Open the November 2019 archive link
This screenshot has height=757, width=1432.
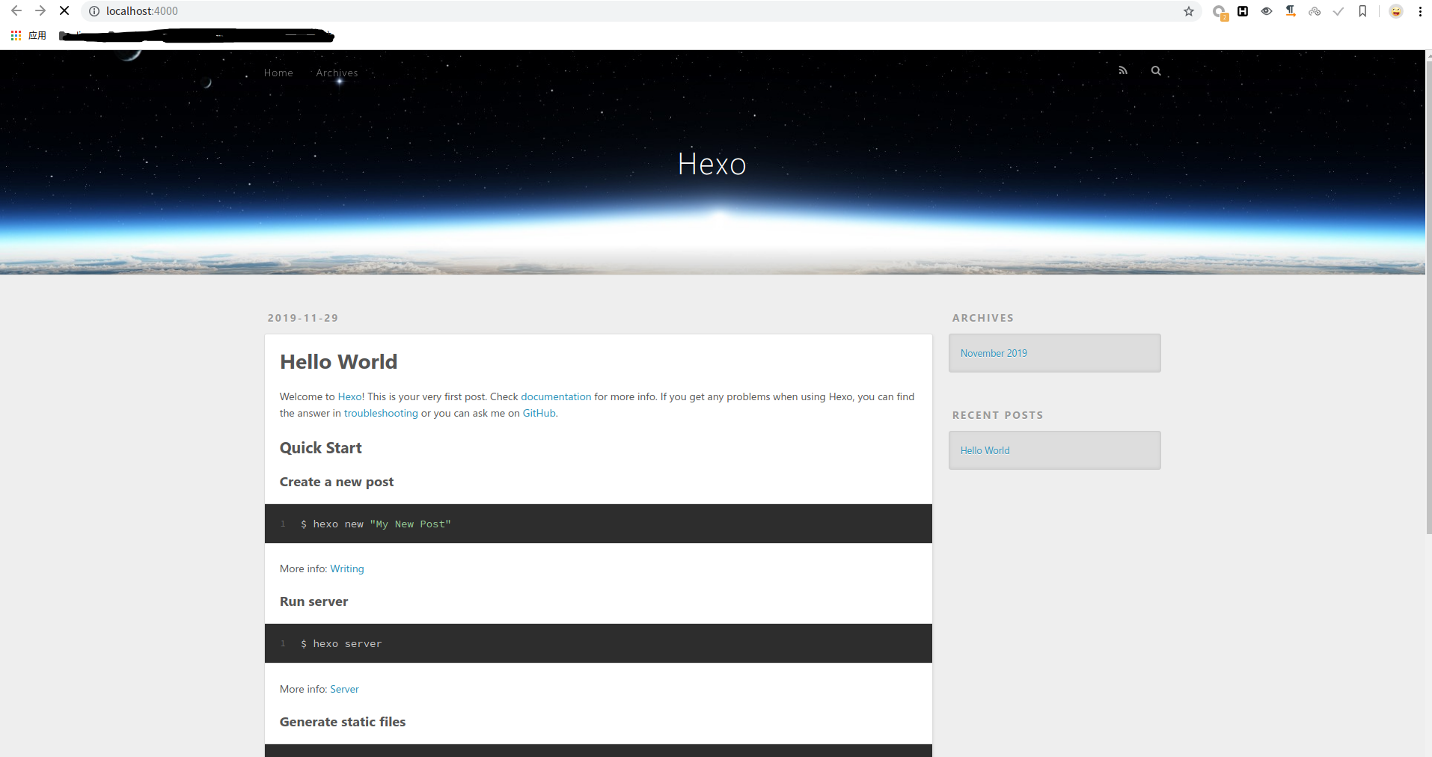[x=994, y=353]
